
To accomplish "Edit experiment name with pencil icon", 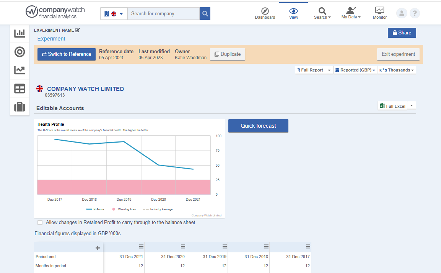I will coord(77,30).
